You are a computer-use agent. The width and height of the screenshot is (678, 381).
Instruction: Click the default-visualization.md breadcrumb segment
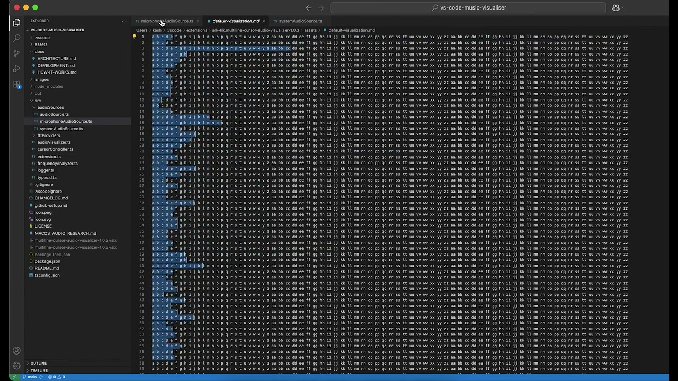[351, 30]
